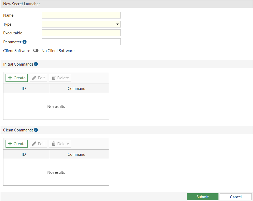
Task: Click ID column header in Initial Commands
Action: [26, 88]
